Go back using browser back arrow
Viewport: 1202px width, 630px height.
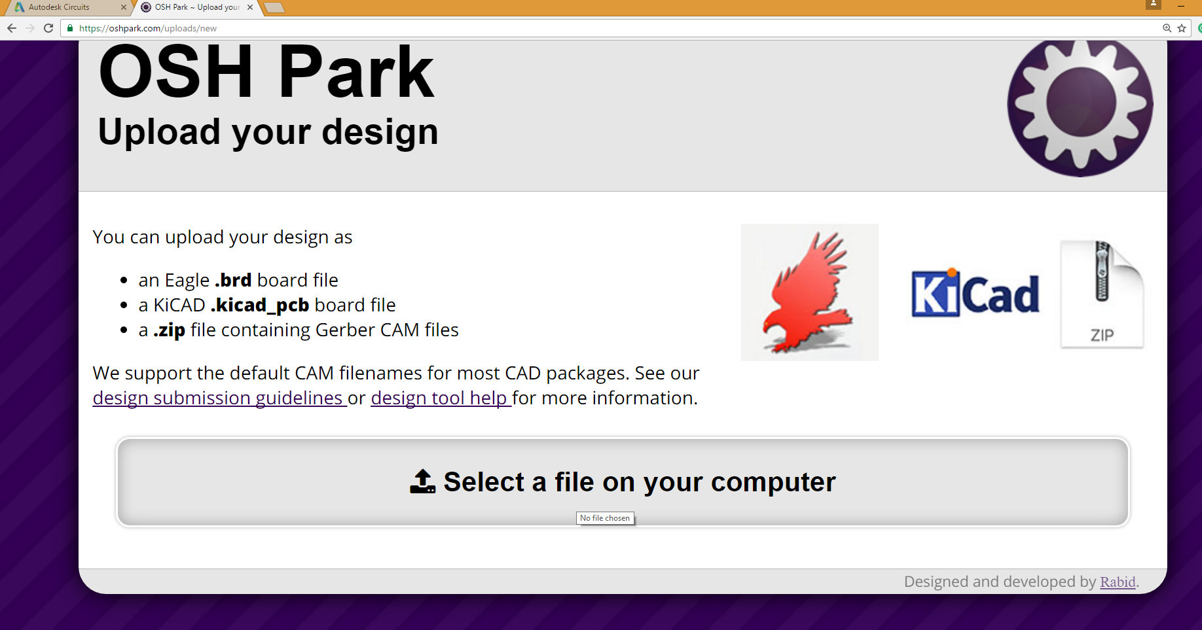click(11, 28)
